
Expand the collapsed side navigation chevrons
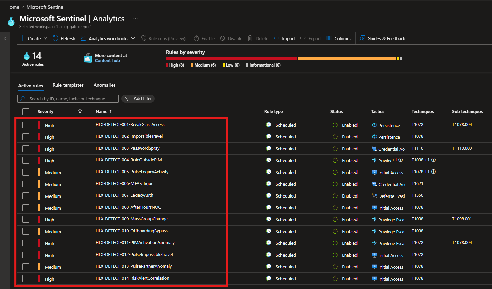coord(5,38)
